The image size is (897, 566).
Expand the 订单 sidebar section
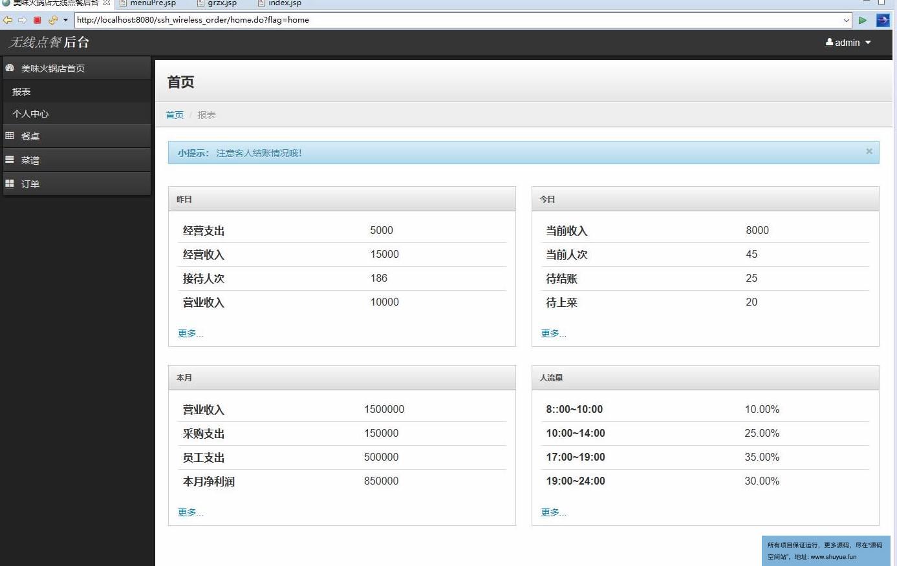coord(77,184)
